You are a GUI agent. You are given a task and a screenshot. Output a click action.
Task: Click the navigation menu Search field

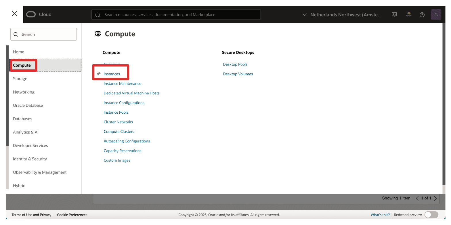[44, 34]
